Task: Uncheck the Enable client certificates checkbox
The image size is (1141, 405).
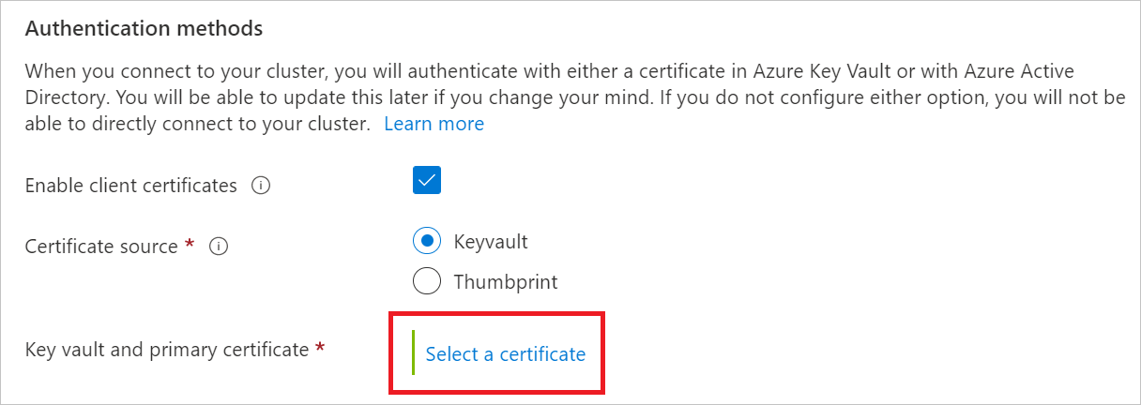Action: tap(427, 180)
